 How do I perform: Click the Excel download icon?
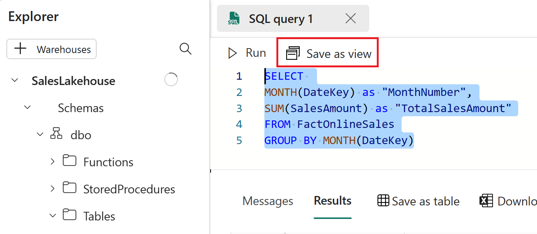[x=486, y=201]
